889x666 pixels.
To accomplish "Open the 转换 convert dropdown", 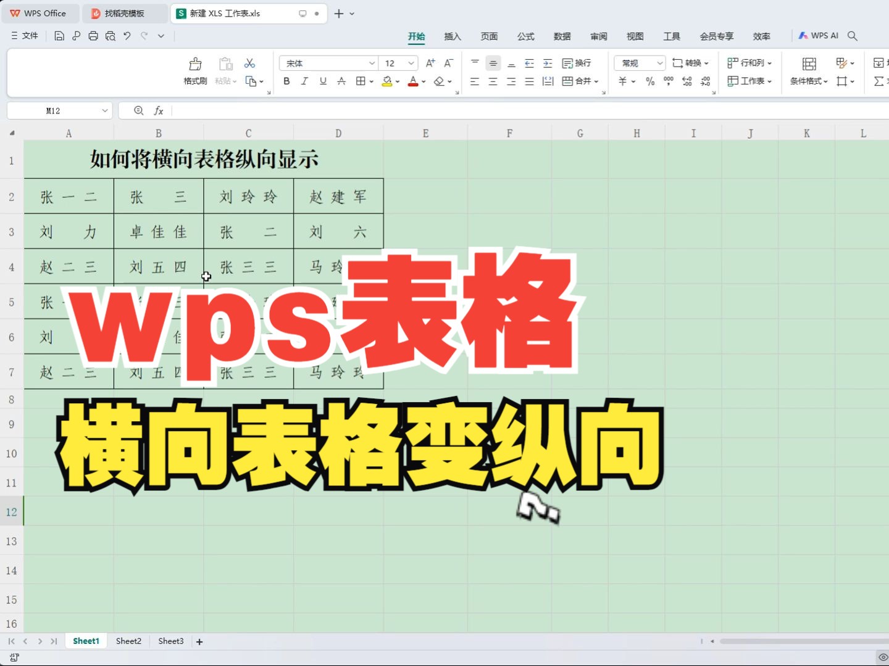I will 691,62.
